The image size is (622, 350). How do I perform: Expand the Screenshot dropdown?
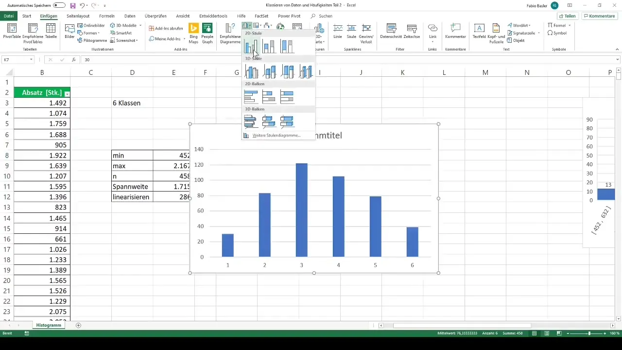137,40
